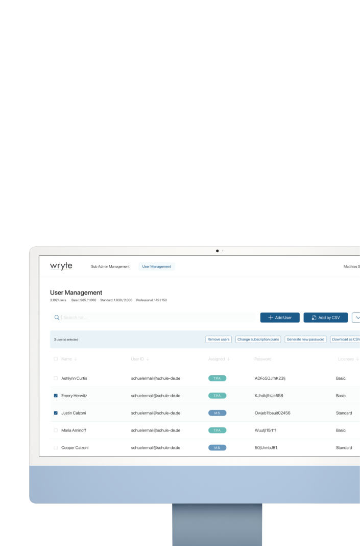Click password 50jUrmbJB1
Image resolution: width=360 pixels, height=546 pixels.
(x=266, y=448)
